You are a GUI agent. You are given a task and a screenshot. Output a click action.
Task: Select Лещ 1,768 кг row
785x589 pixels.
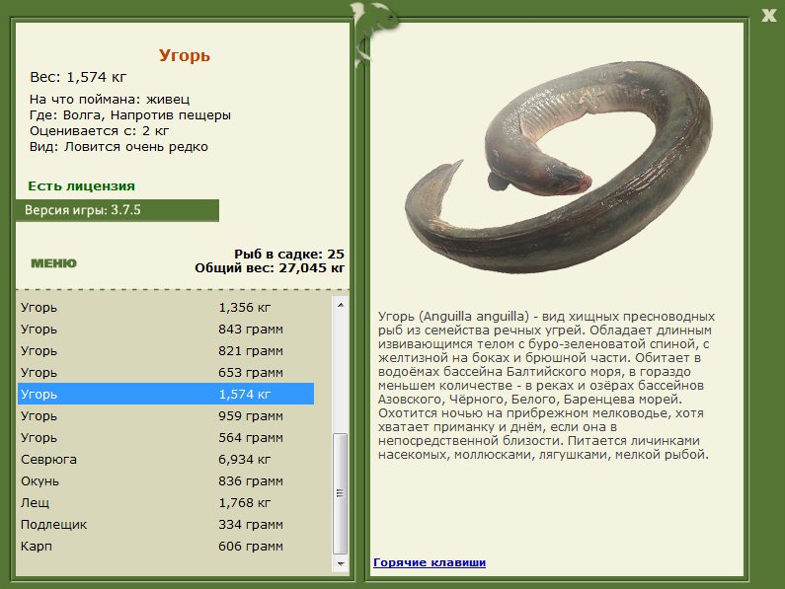[166, 502]
